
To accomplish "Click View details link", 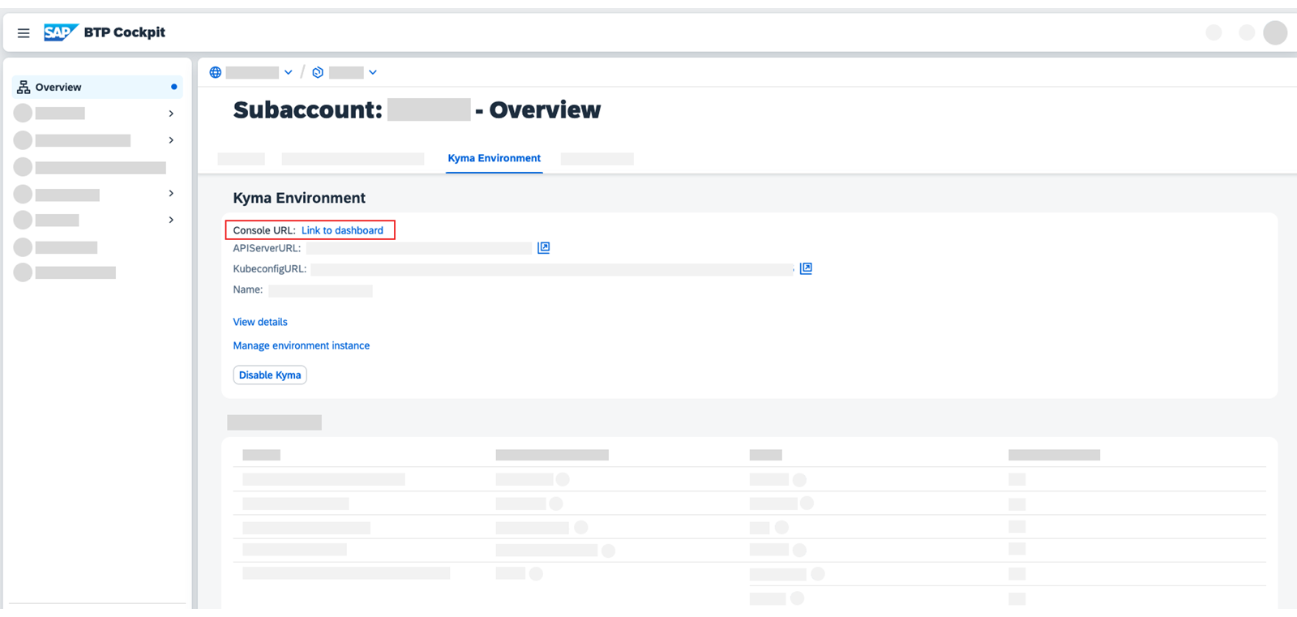I will [260, 322].
